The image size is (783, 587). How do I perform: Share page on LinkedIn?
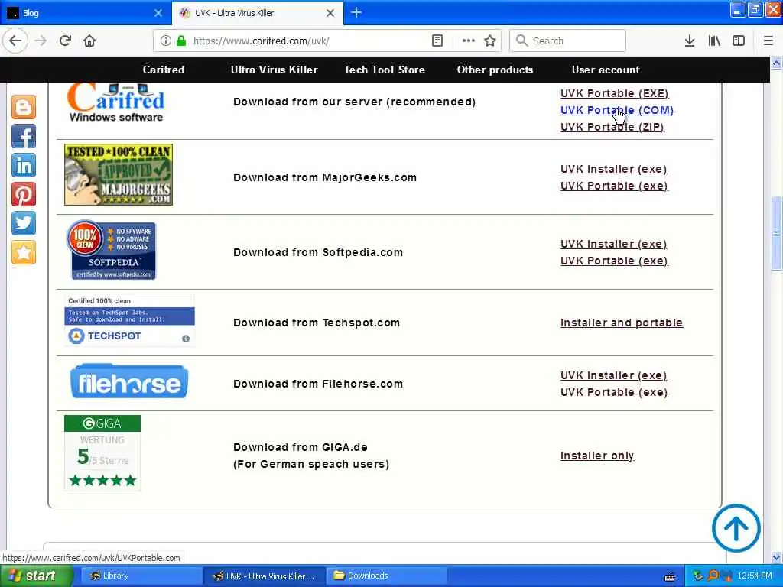click(x=24, y=165)
